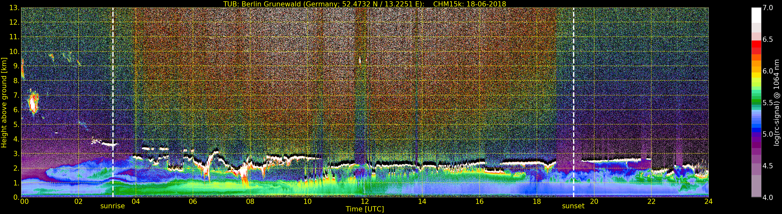Pick the white top segment of the colorbar

[x=756, y=15]
